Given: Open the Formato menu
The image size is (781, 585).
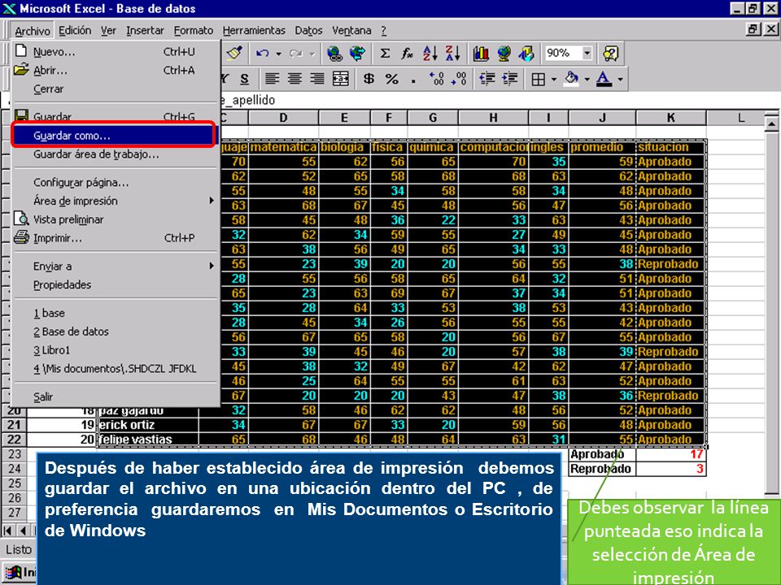Looking at the screenshot, I should [x=194, y=30].
